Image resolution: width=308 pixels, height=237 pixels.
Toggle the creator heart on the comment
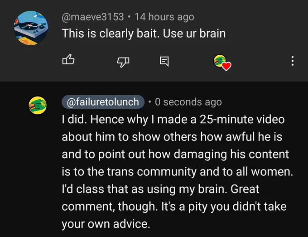tap(222, 63)
